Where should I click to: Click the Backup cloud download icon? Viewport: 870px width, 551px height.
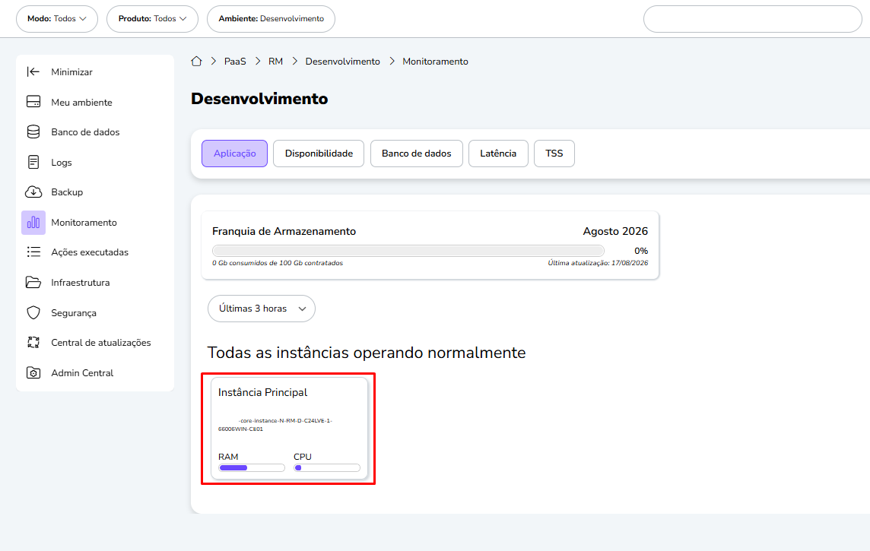pyautogui.click(x=33, y=192)
